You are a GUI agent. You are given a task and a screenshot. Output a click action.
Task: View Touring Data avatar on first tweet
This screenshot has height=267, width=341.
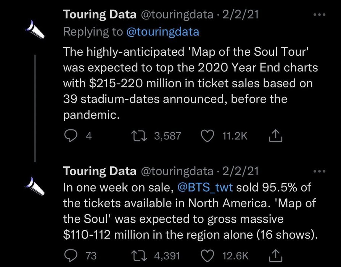(34, 30)
